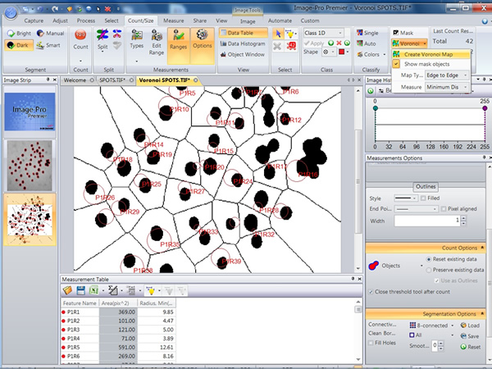492x369 pixels.
Task: Open the Edit Range tool
Action: click(157, 43)
